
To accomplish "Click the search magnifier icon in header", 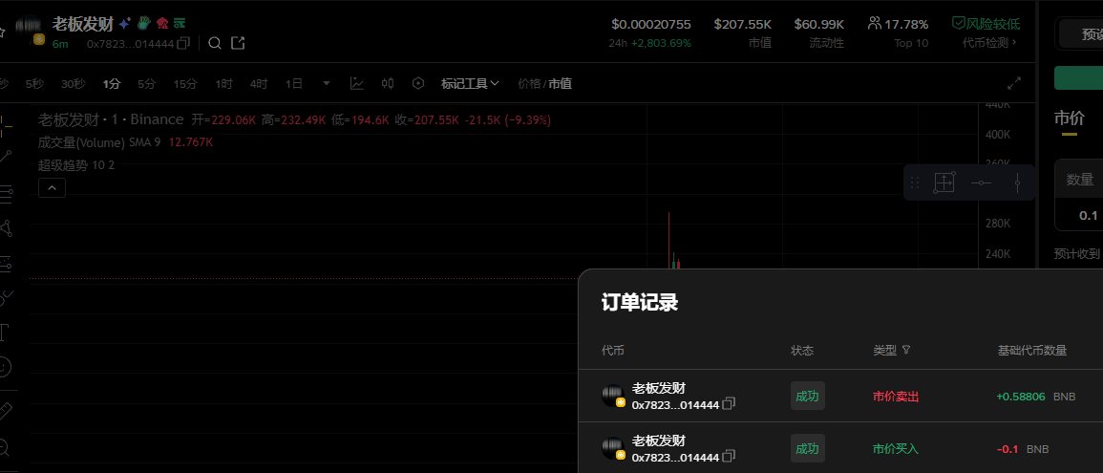I will (x=215, y=44).
